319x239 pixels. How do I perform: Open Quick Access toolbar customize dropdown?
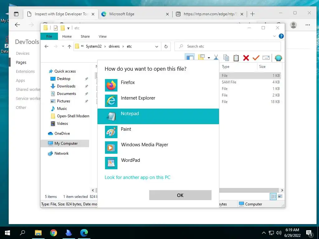[x=68, y=28]
